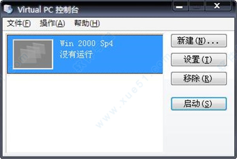Open 设置(T) for the selected machine
The image size is (237, 159).
pos(199,60)
